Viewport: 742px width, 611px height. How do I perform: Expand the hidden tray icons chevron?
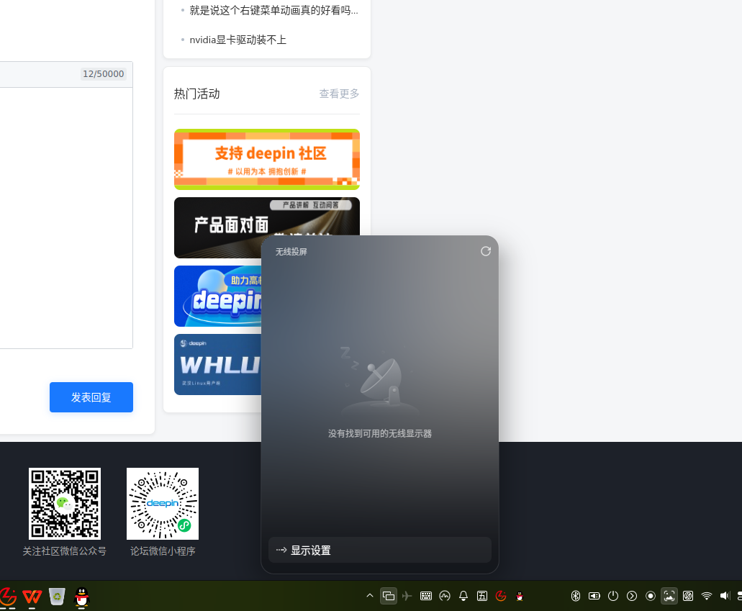pyautogui.click(x=370, y=596)
